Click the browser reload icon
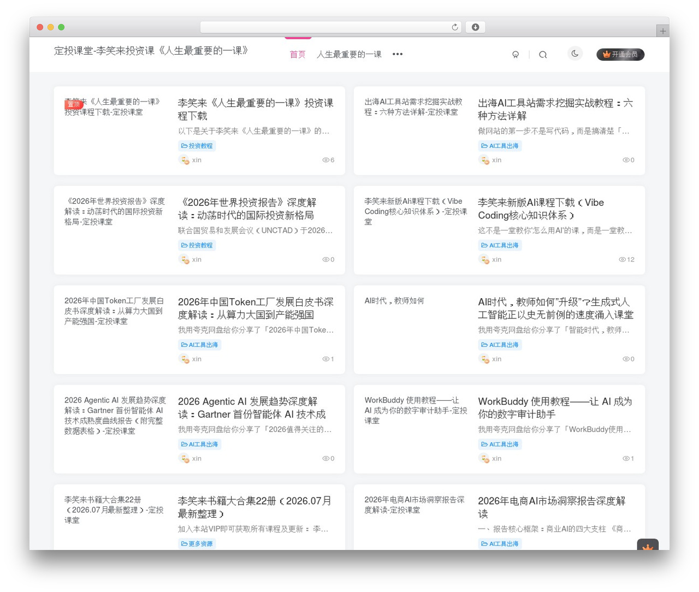 [455, 27]
